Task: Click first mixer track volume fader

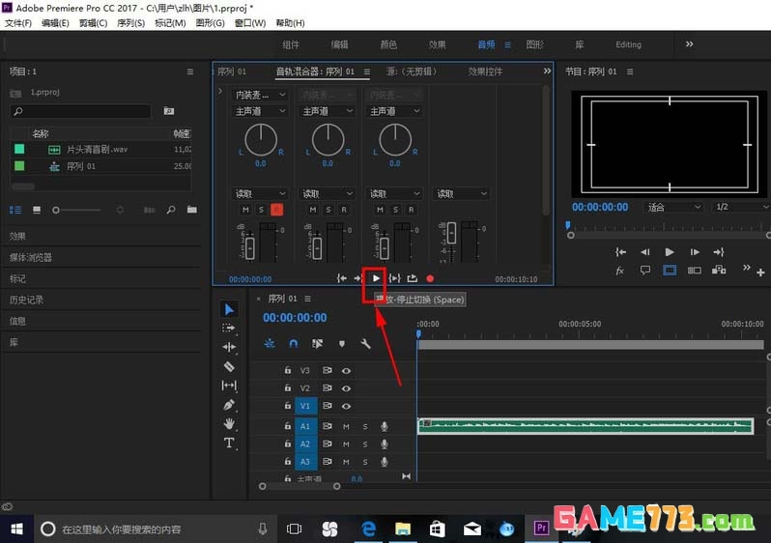Action: point(250,248)
